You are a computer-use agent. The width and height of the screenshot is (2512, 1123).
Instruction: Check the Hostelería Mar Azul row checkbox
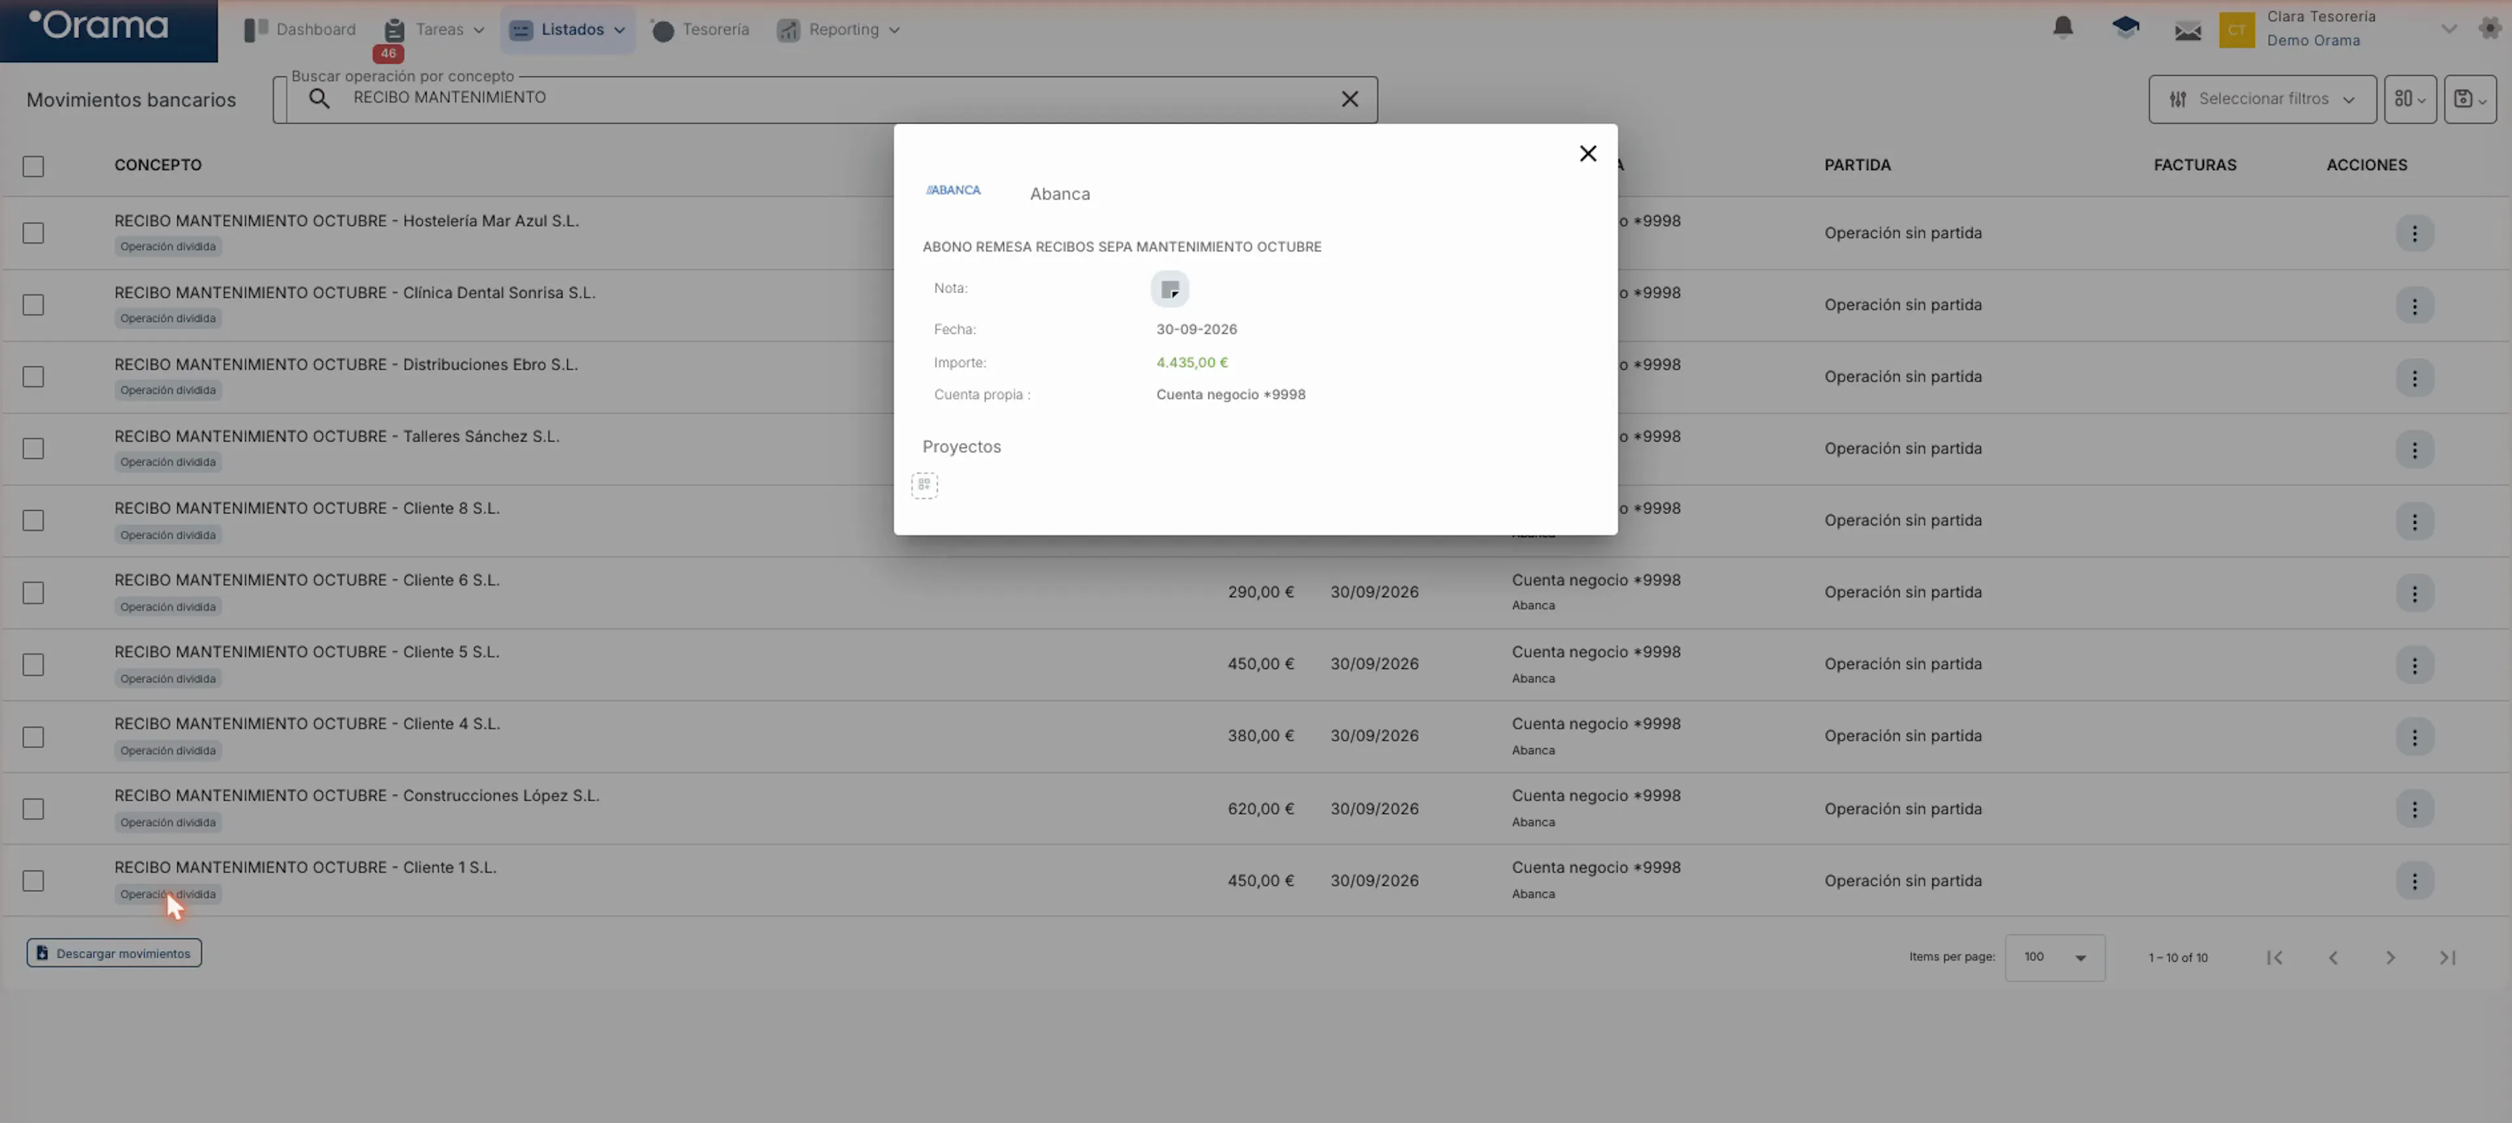pos(33,233)
